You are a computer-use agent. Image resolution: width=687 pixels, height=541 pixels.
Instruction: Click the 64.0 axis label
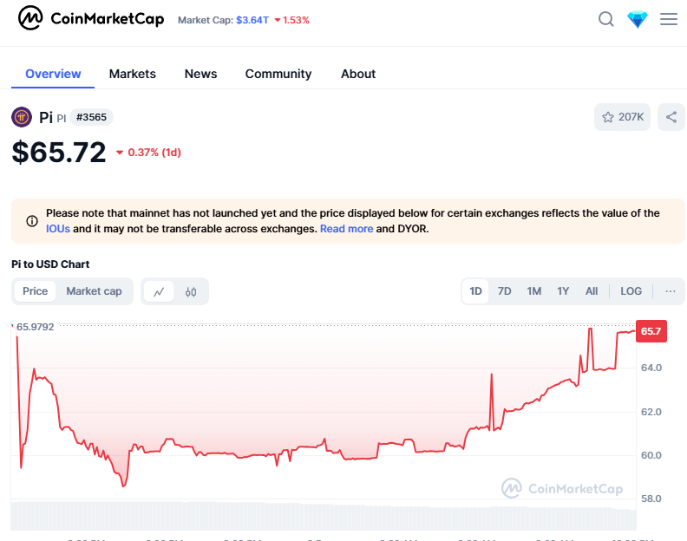pyautogui.click(x=651, y=368)
